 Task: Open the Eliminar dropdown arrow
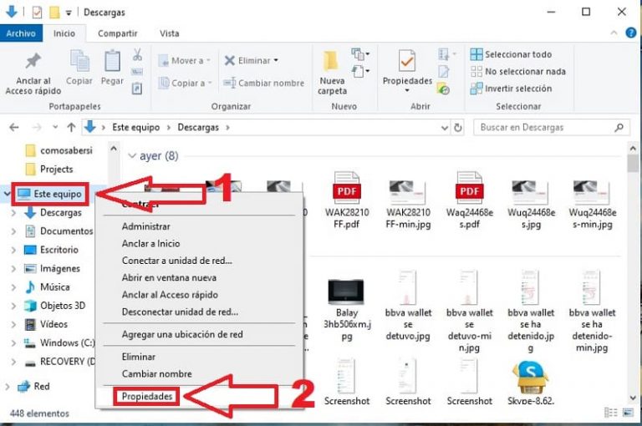[276, 61]
